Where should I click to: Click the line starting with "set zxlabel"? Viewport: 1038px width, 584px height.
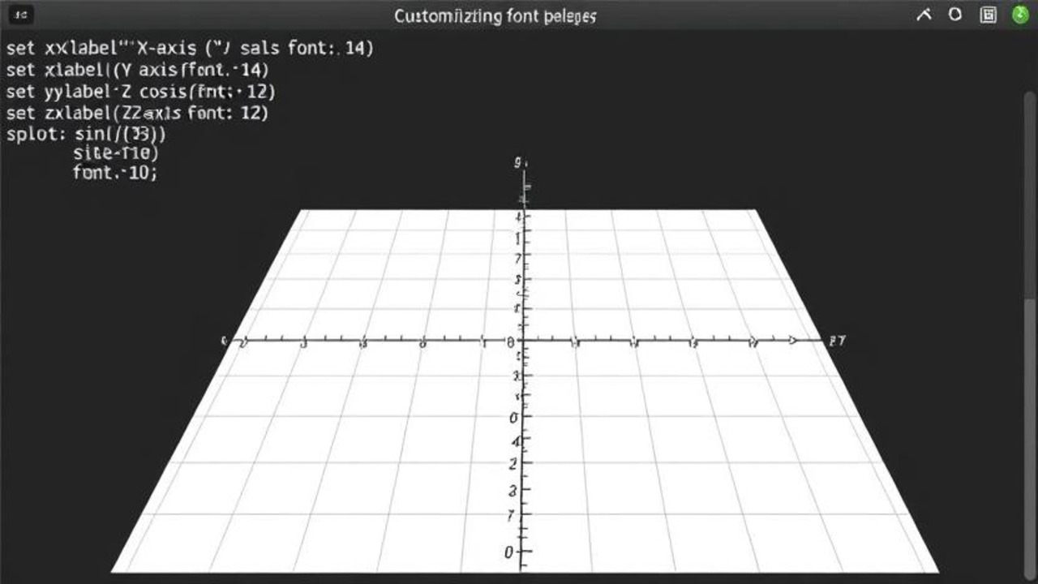pos(137,113)
